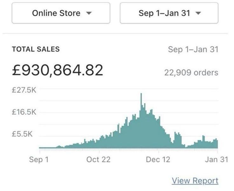The image size is (234, 191).
Task: Click the 22,909 orders count
Action: tap(191, 72)
